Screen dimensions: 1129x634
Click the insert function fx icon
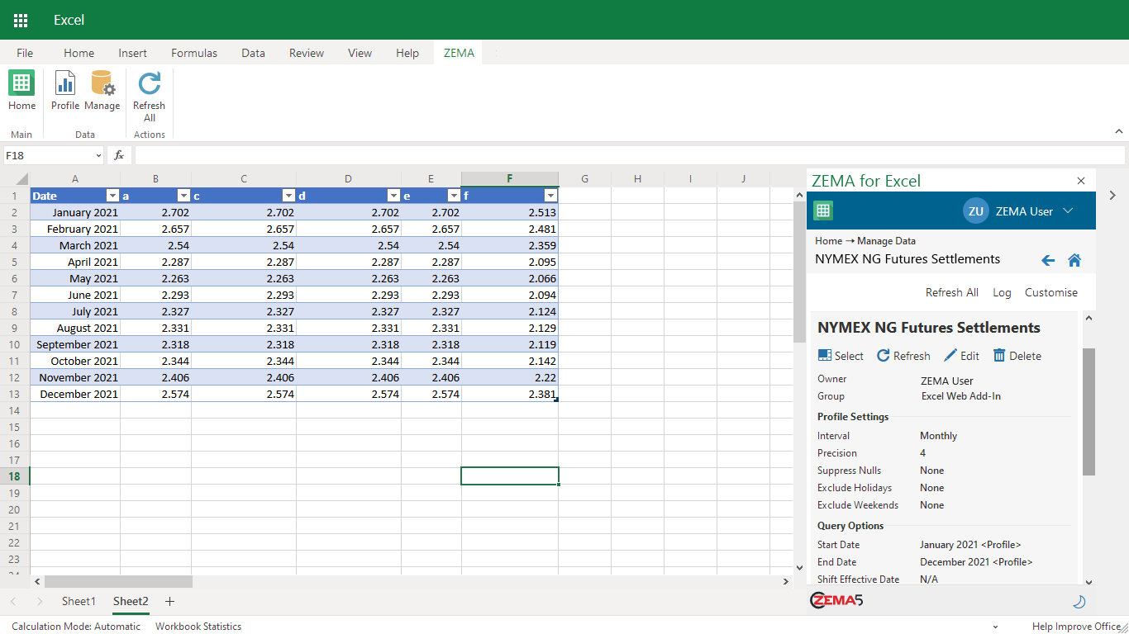point(119,155)
